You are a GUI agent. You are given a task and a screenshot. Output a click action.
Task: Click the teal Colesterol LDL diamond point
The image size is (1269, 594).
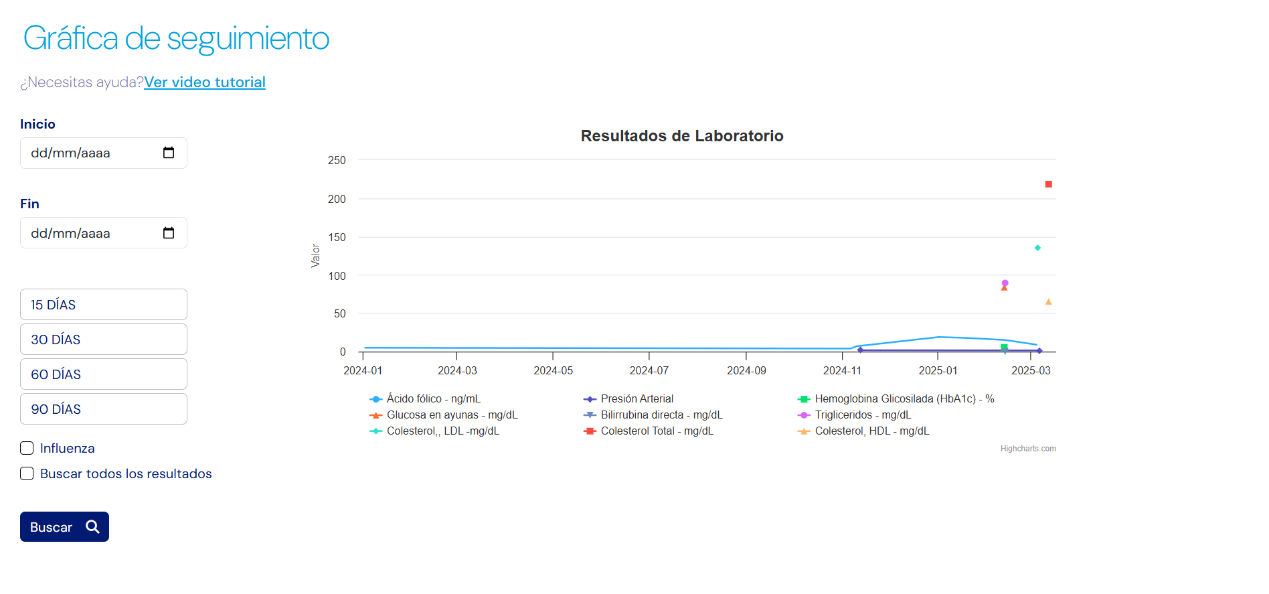pos(1037,248)
